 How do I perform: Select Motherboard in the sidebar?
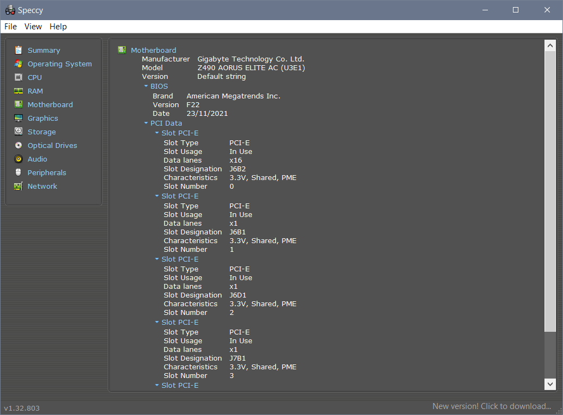(x=50, y=105)
